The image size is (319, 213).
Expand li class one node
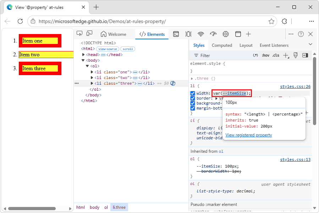(x=92, y=72)
